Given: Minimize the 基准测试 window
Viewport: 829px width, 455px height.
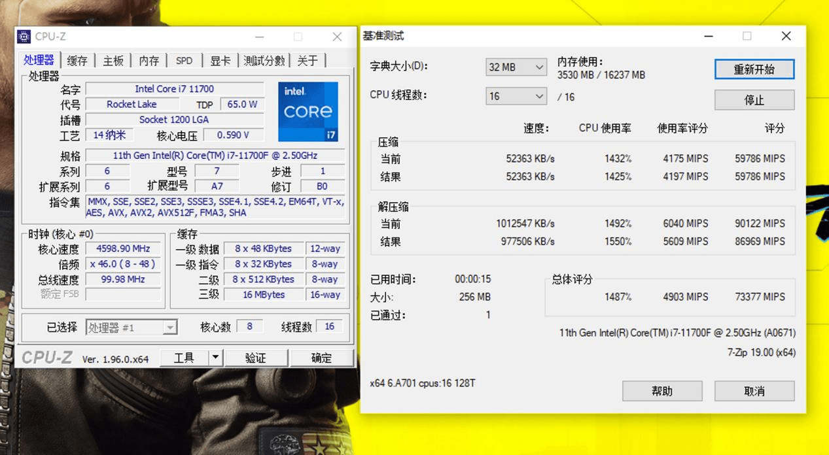Looking at the screenshot, I should [x=708, y=36].
